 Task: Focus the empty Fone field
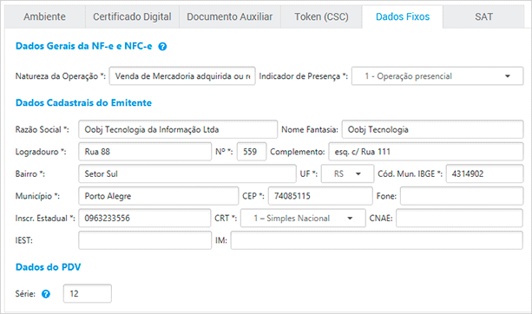tap(462, 196)
